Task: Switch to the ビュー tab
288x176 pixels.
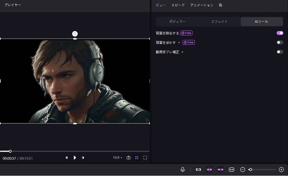Action: point(161,5)
